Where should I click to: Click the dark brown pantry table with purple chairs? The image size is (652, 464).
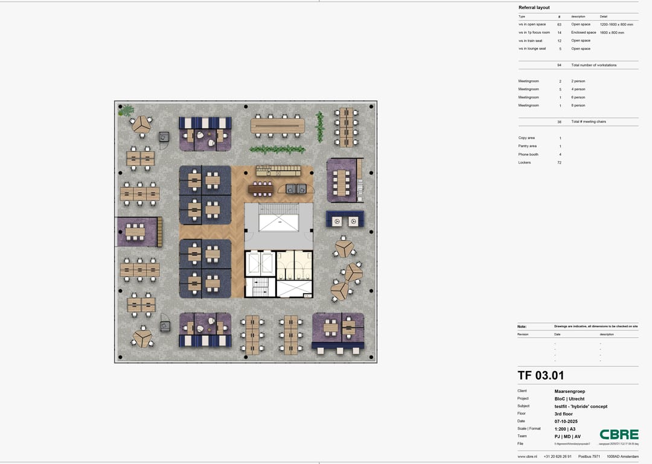click(261, 189)
